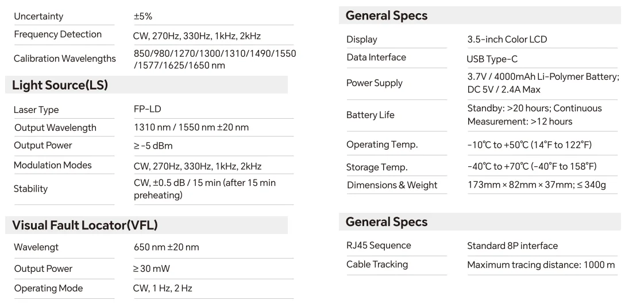This screenshot has width=629, height=304.
Task: Click the Modulation Modes label
Action: click(52, 165)
